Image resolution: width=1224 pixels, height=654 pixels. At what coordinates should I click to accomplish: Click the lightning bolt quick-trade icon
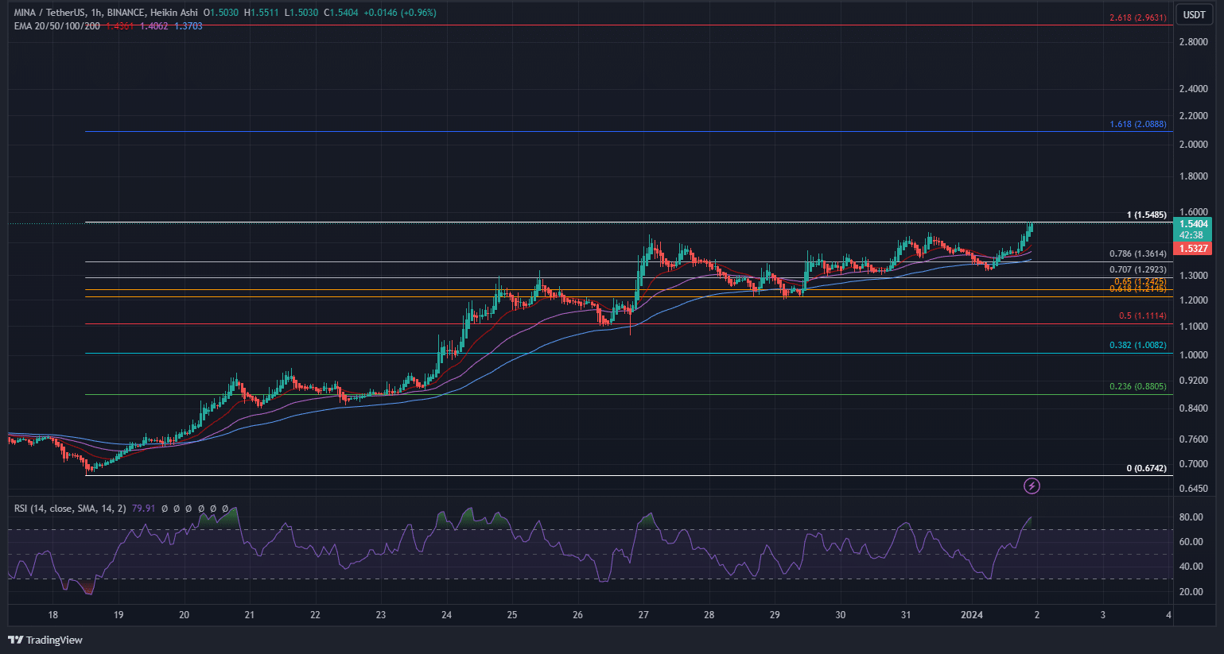(x=1032, y=486)
